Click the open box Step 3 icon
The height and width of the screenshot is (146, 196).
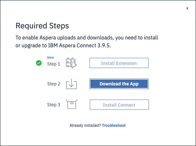coord(72,104)
